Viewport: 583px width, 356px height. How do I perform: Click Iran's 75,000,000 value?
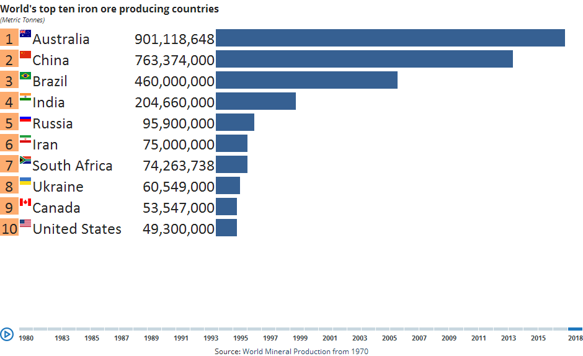click(x=179, y=145)
